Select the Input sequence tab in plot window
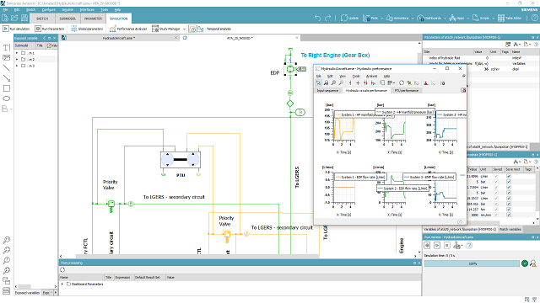 [x=327, y=90]
